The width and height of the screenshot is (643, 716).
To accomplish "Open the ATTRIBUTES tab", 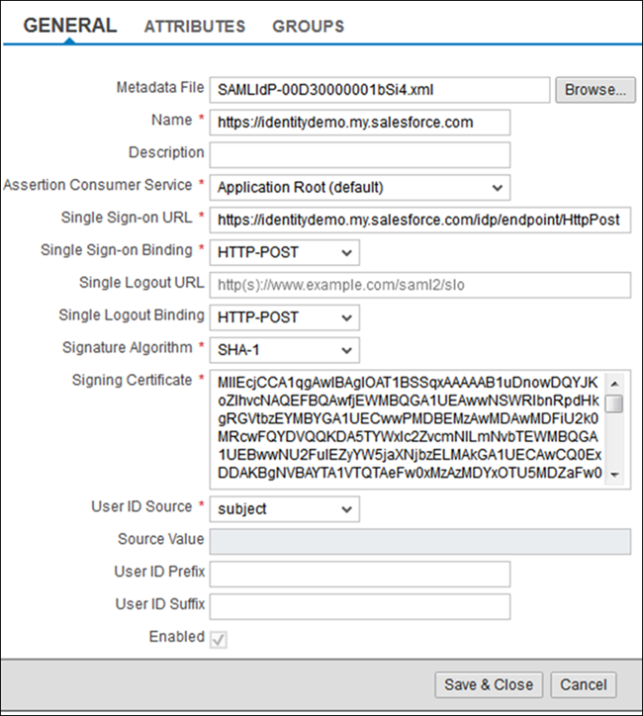I will point(195,27).
